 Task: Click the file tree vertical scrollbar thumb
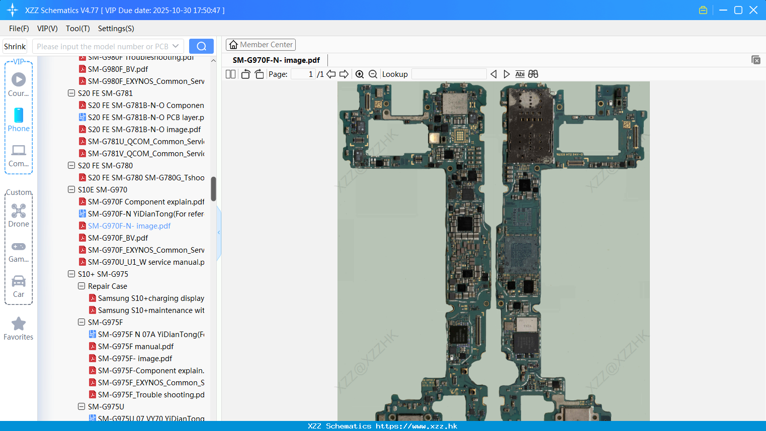pyautogui.click(x=213, y=189)
